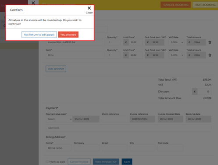Open Edit Booking
This screenshot has height=165, width=218.
click(x=205, y=5)
